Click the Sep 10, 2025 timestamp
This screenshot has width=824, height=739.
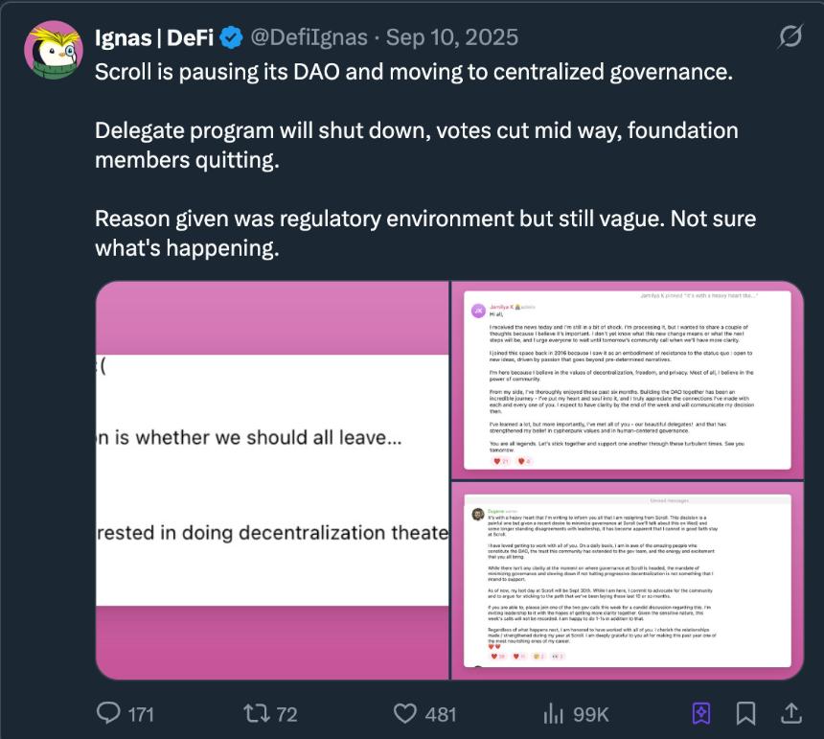(451, 37)
